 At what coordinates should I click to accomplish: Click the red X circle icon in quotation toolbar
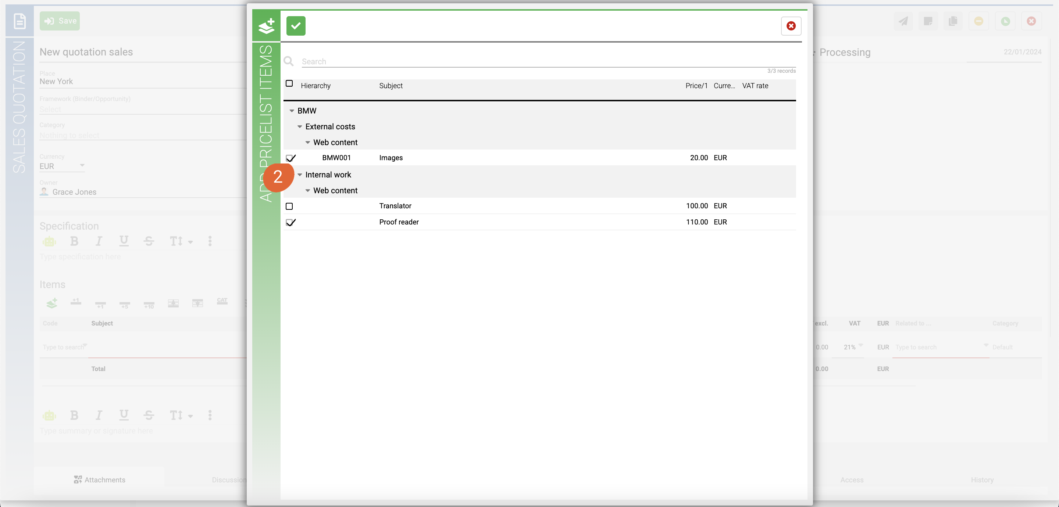click(1031, 21)
